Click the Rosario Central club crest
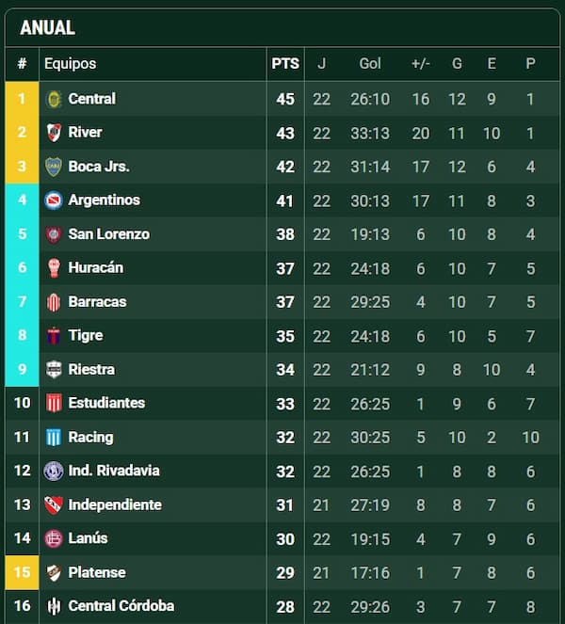The width and height of the screenshot is (565, 624). tap(54, 99)
